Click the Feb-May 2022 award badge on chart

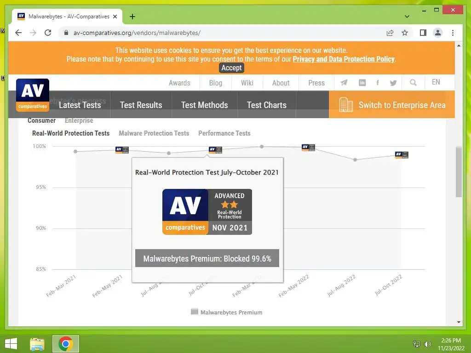[308, 148]
